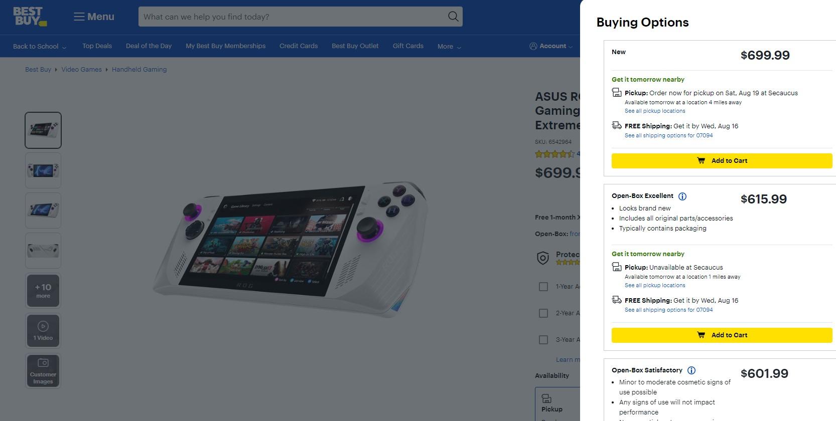The width and height of the screenshot is (836, 421).
Task: Check the 1-Year protection plan checkbox
Action: (x=543, y=287)
